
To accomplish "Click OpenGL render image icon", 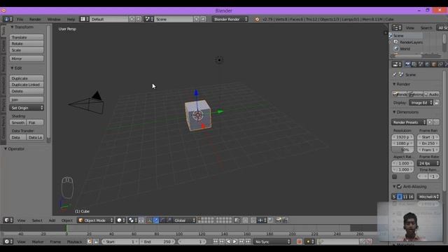I will point(279,220).
